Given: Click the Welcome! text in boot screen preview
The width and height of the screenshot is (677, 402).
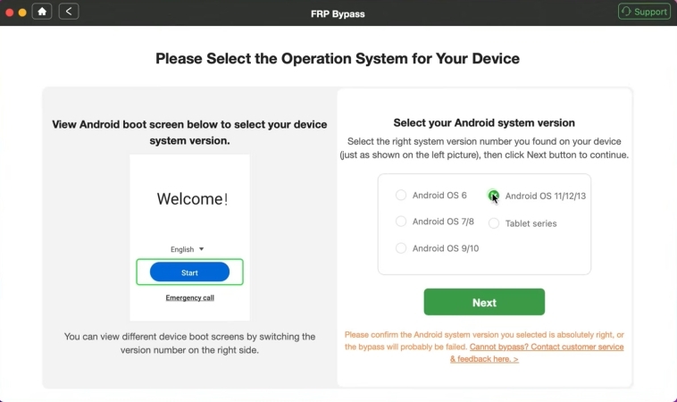Looking at the screenshot, I should [192, 199].
